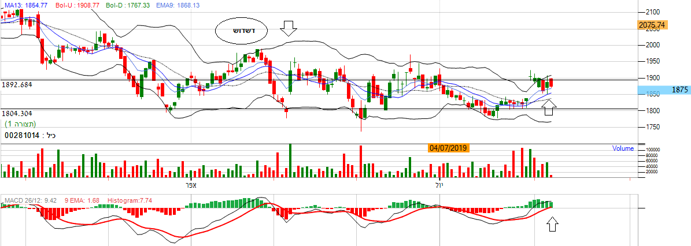Click the blue Volume panel label
The height and width of the screenshot is (246, 691).
point(623,148)
